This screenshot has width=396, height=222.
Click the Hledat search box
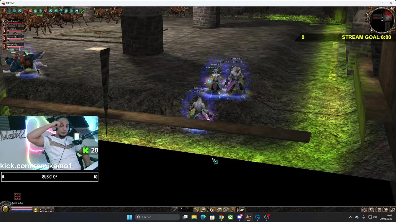coord(158,217)
